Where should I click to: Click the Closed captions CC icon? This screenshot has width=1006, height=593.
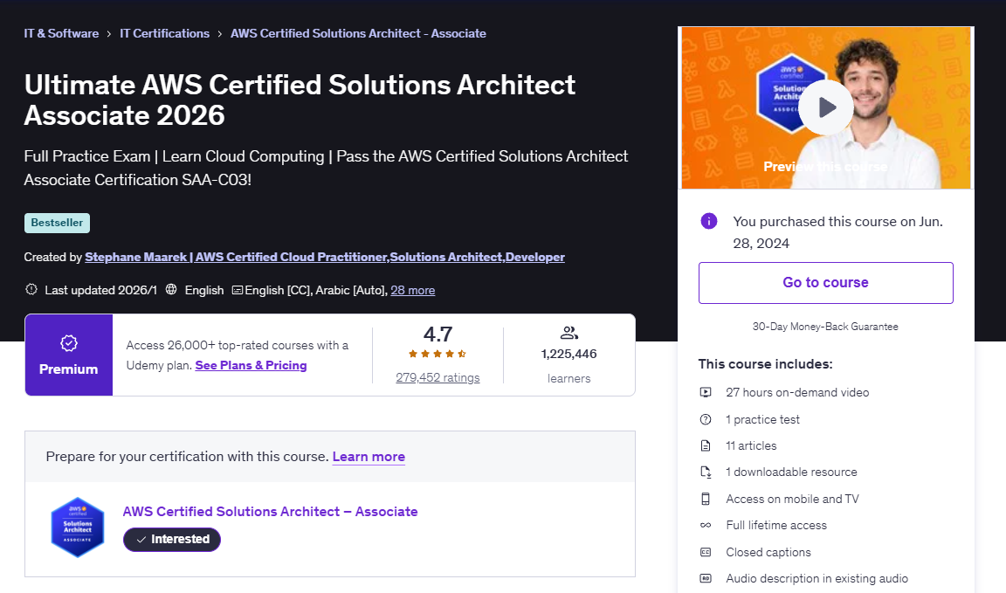click(x=706, y=552)
